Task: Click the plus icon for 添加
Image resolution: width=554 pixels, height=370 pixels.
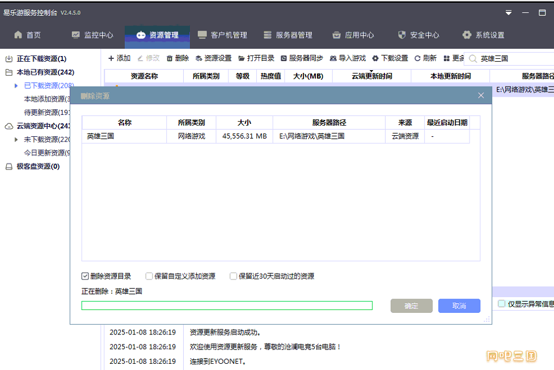Action: (x=111, y=58)
